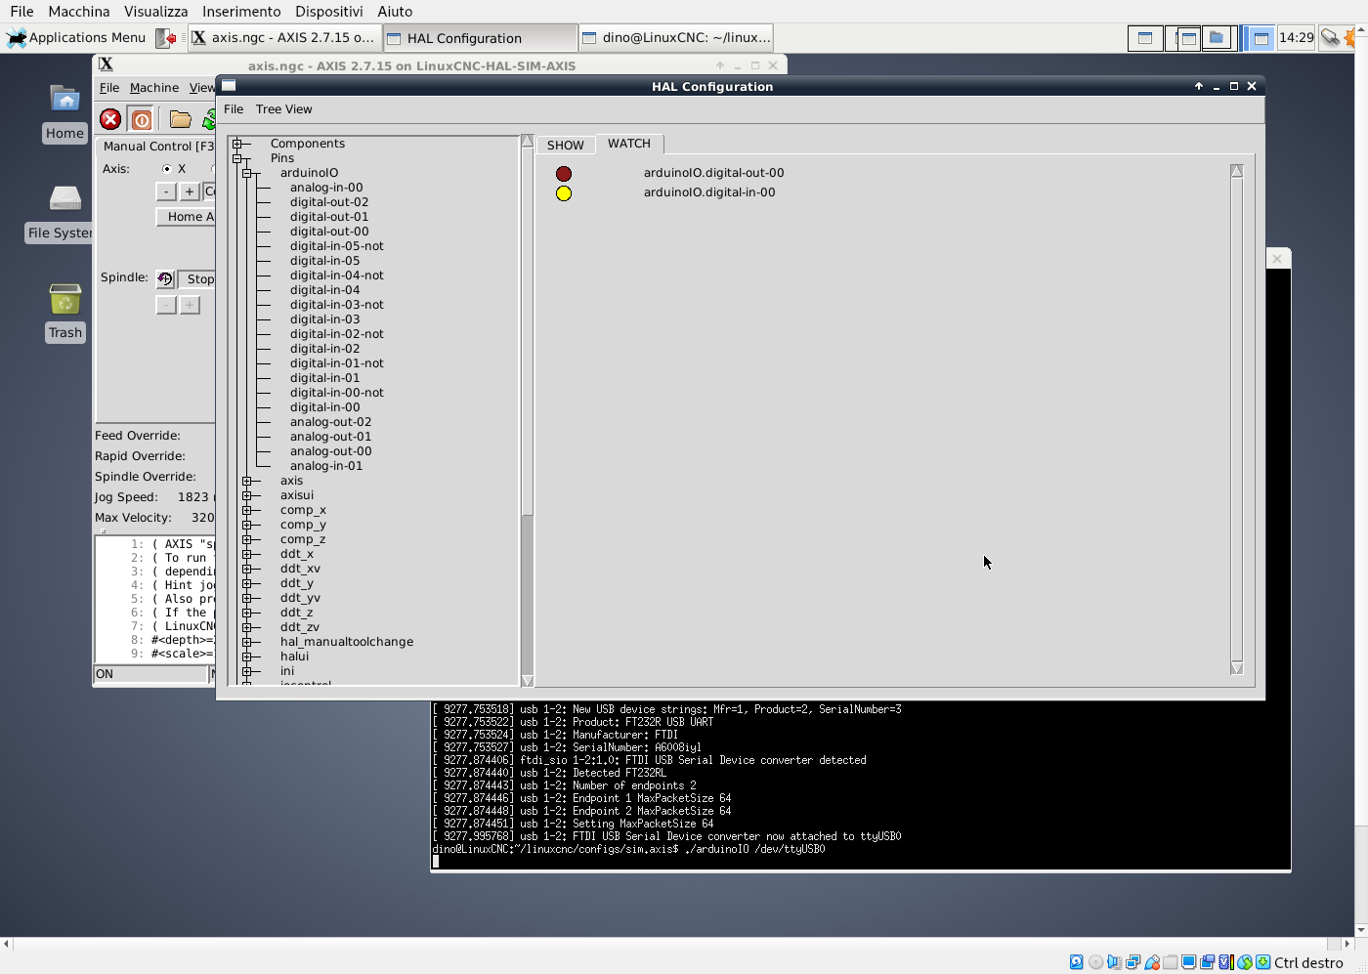
Task: Switch to first workspace in the pager
Action: pos(1144,38)
